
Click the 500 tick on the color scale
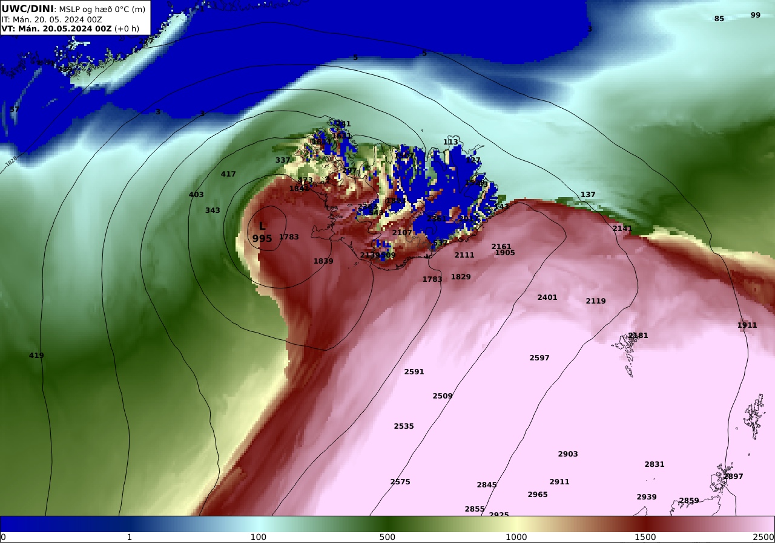387,537
